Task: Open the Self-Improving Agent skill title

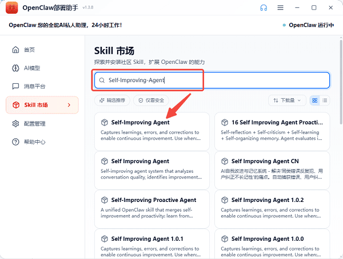Action: (140, 123)
